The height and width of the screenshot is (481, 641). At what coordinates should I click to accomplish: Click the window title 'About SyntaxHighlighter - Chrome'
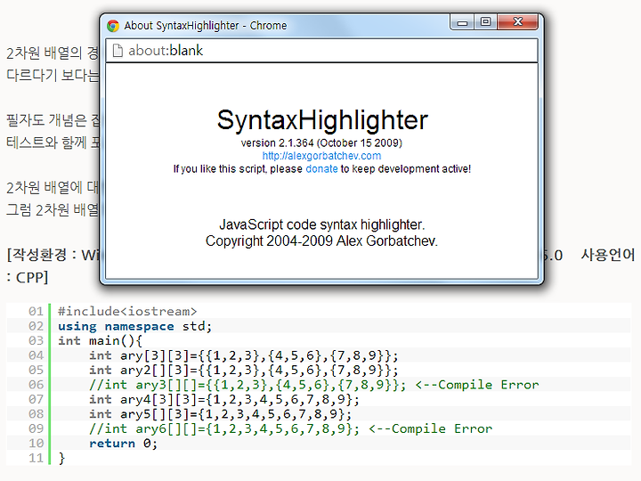click(206, 26)
